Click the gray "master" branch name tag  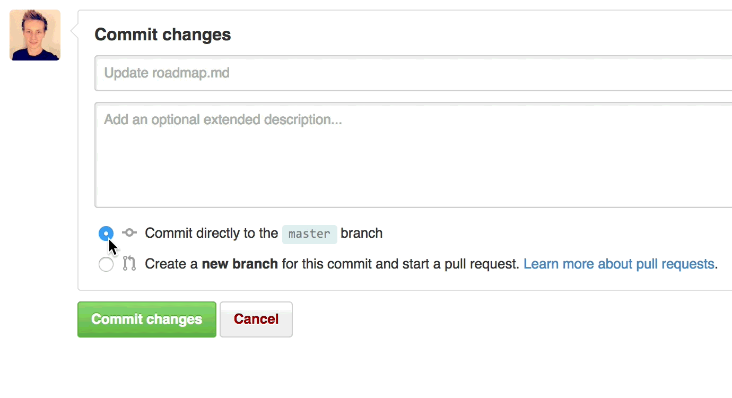coord(309,233)
